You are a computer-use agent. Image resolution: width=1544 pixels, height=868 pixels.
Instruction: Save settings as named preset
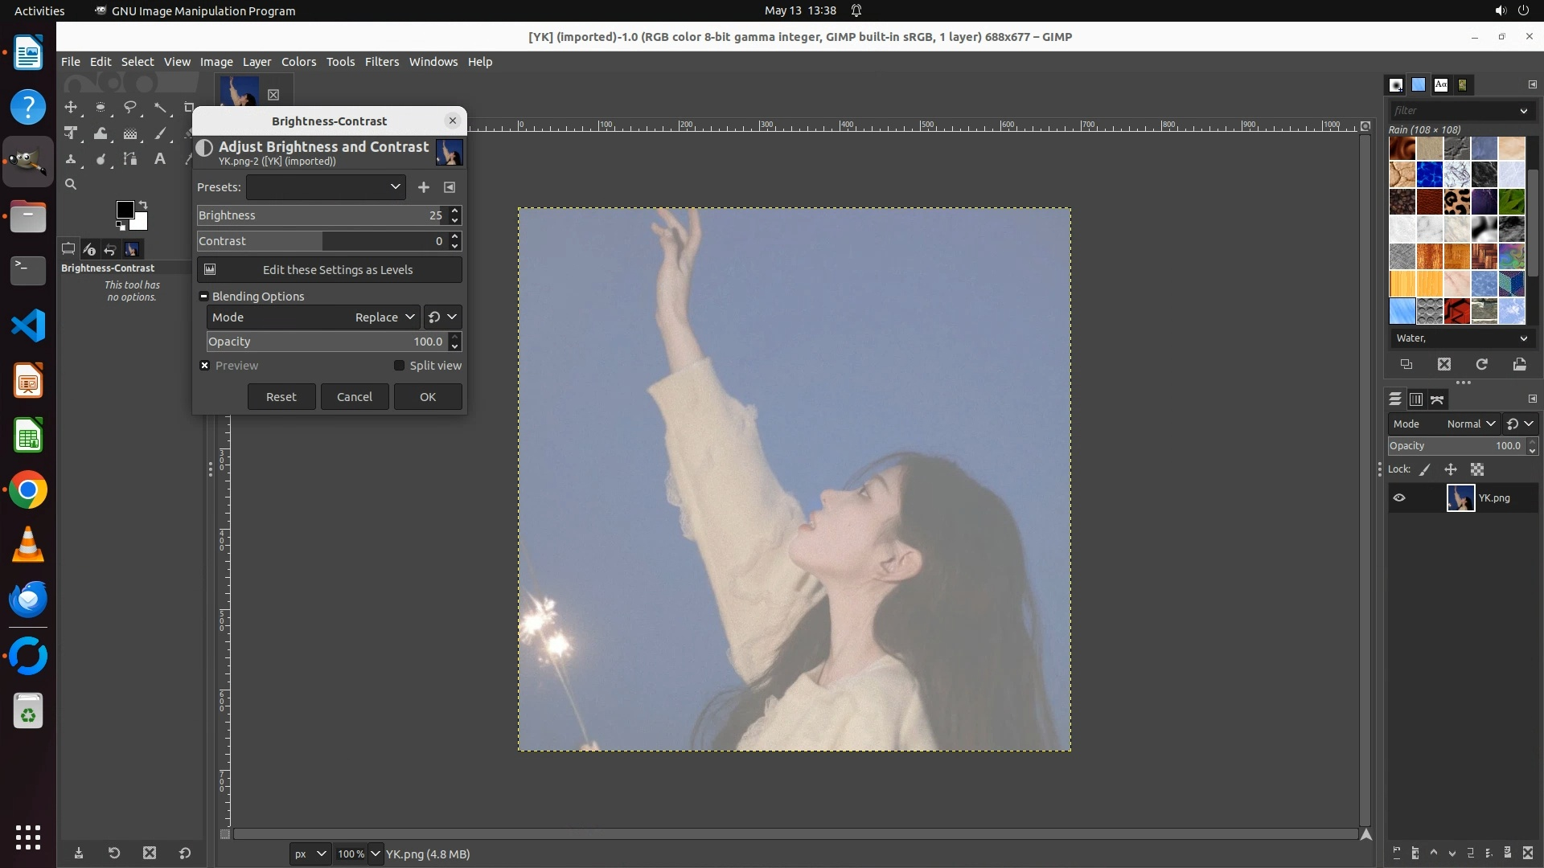tap(424, 187)
